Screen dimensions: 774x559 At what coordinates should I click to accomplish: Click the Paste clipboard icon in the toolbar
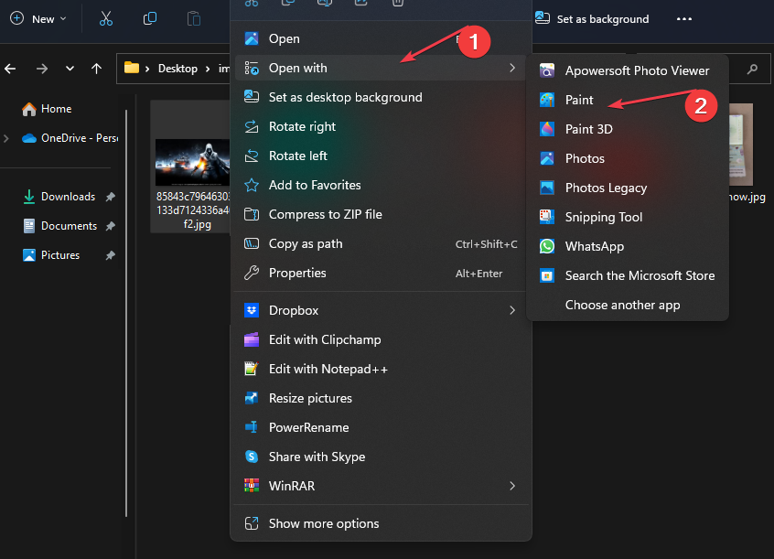coord(194,19)
